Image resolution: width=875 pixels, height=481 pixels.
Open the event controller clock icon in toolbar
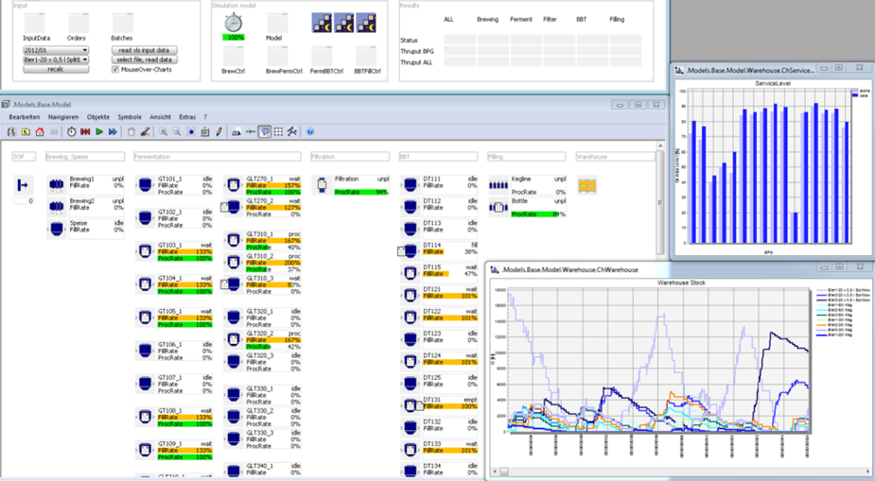72,132
